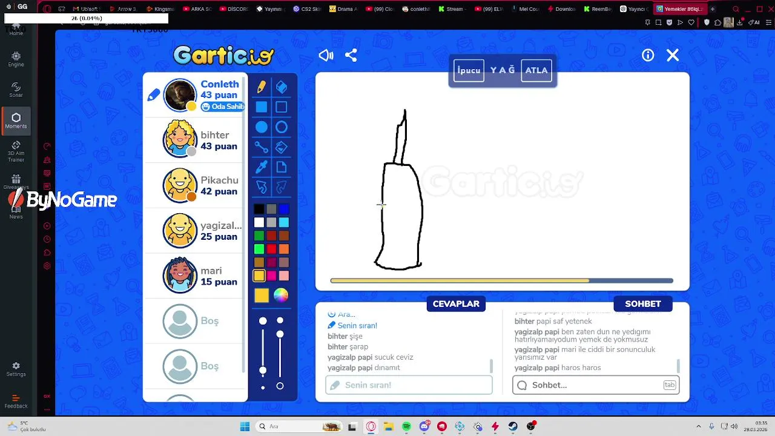Screen dimensions: 775x436
Task: Select the eraser tool
Action: (x=282, y=87)
